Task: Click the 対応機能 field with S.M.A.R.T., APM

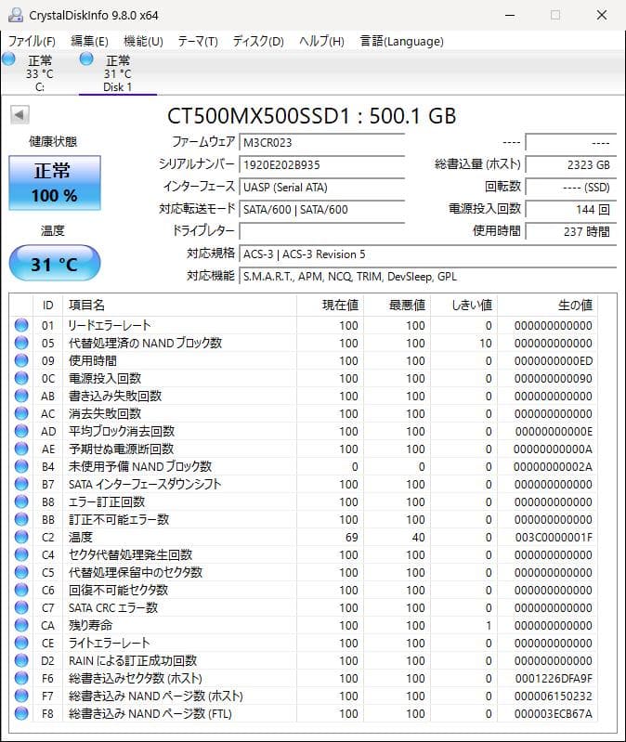Action: pyautogui.click(x=428, y=277)
